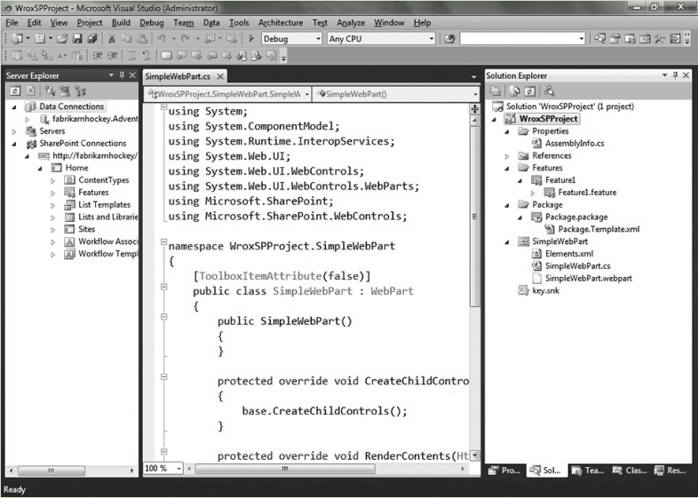This screenshot has height=498, width=698.
Task: Click the Toggle bookmark icon in text editor toolbar
Action: (x=166, y=56)
